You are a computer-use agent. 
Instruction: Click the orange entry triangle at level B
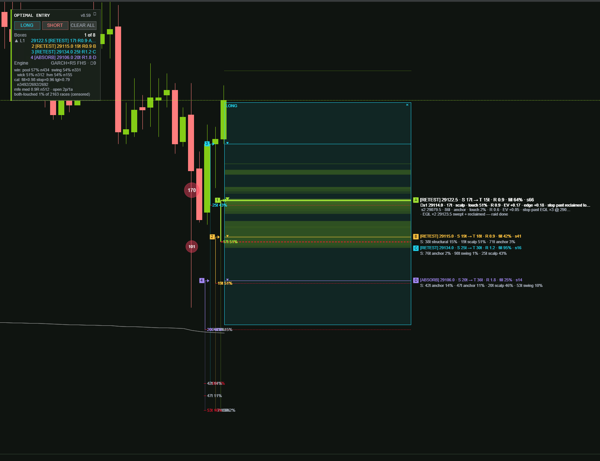pyautogui.click(x=227, y=236)
